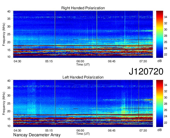Image resolution: width=170 pixels, height=138 pixels.
Task: Click the Right Handed Polarization spectrogram image
Action: [83, 34]
